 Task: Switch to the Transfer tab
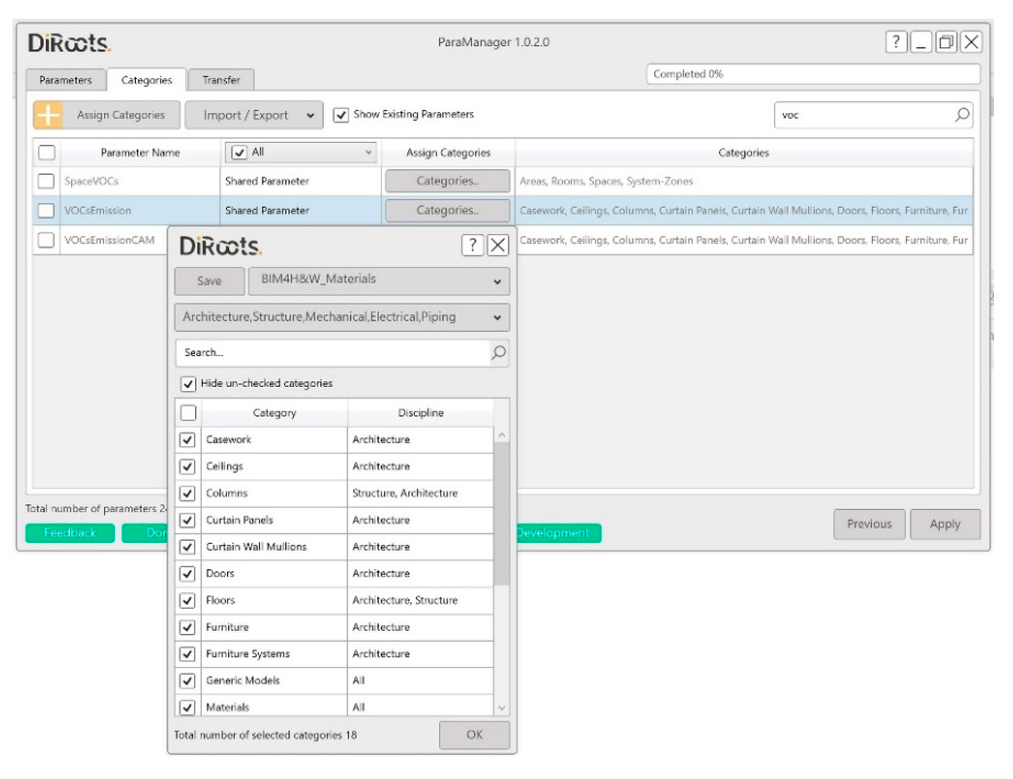click(221, 80)
